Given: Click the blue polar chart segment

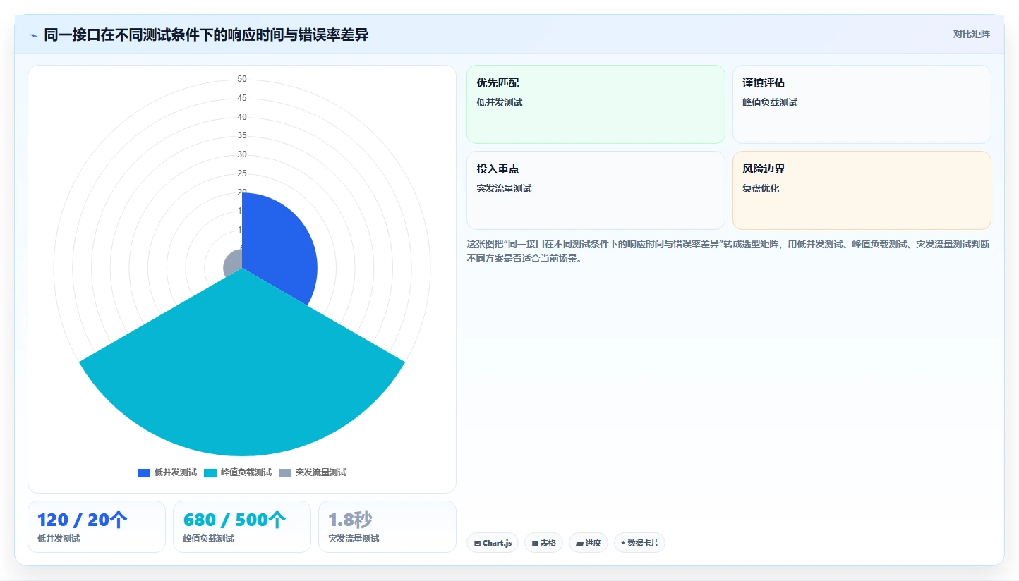Looking at the screenshot, I should pyautogui.click(x=279, y=247).
